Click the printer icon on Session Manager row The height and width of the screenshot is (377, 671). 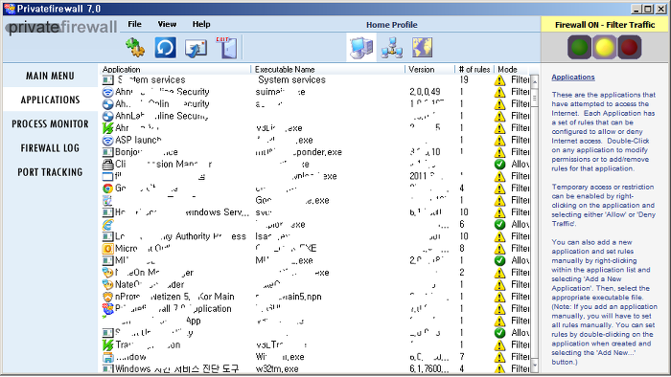(107, 164)
